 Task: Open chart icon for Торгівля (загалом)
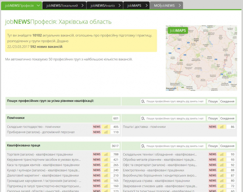click(106, 154)
